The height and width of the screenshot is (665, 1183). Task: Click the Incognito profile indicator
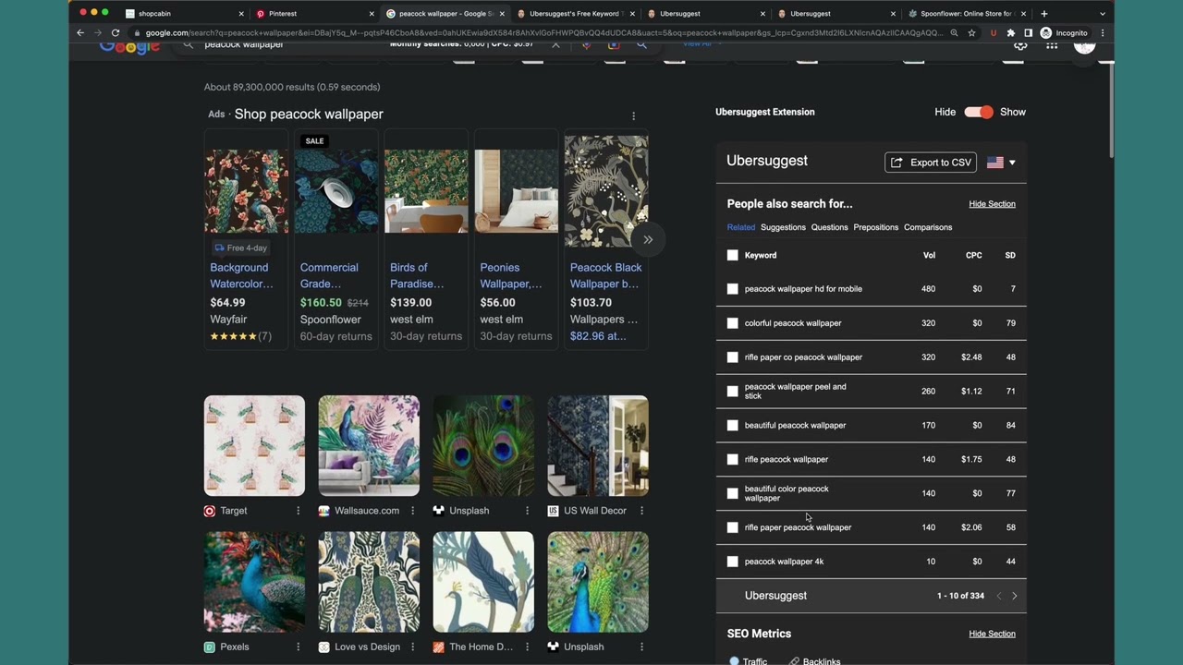tap(1065, 33)
